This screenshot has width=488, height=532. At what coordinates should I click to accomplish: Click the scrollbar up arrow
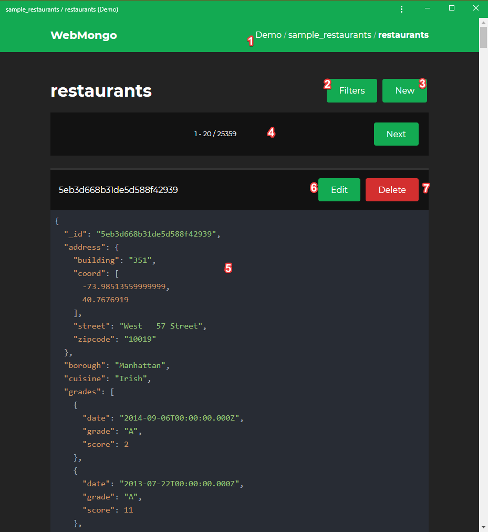(x=483, y=22)
